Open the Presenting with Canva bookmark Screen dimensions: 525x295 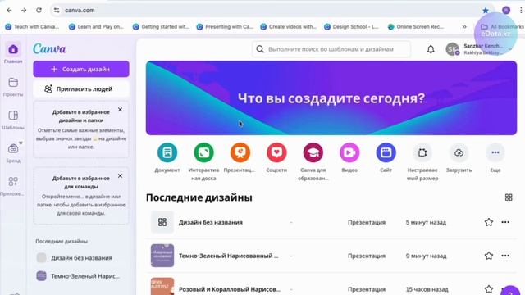pos(225,27)
